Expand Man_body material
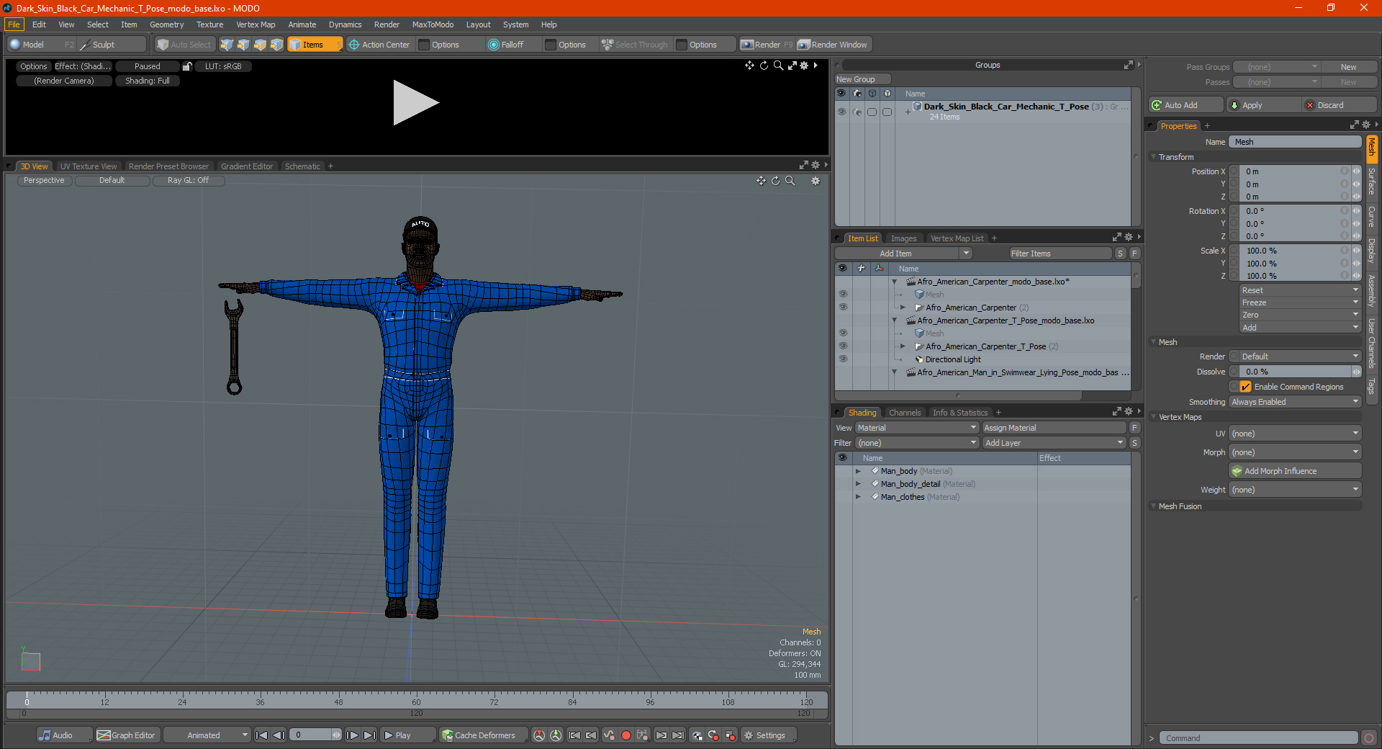The image size is (1382, 749). click(x=858, y=471)
